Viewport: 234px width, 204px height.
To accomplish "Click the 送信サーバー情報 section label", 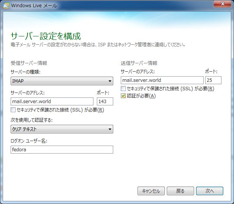I will pos(139,63).
